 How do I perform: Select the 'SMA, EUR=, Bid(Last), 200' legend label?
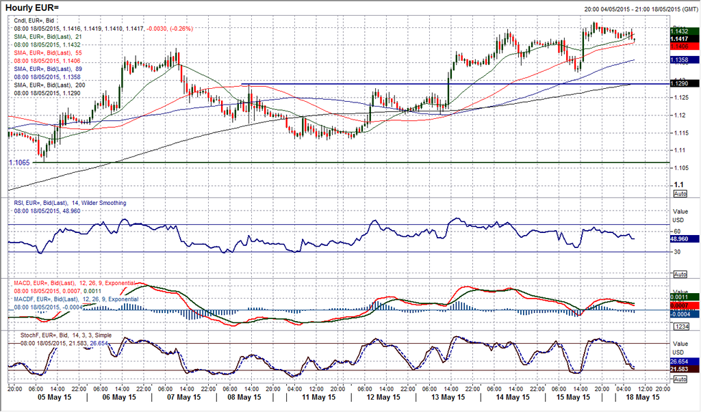click(x=49, y=85)
